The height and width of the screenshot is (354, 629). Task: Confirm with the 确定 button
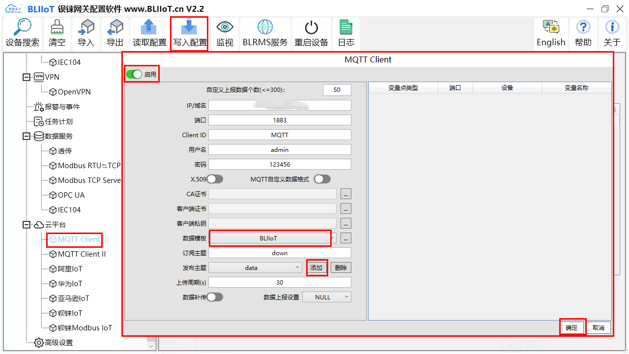pos(572,327)
